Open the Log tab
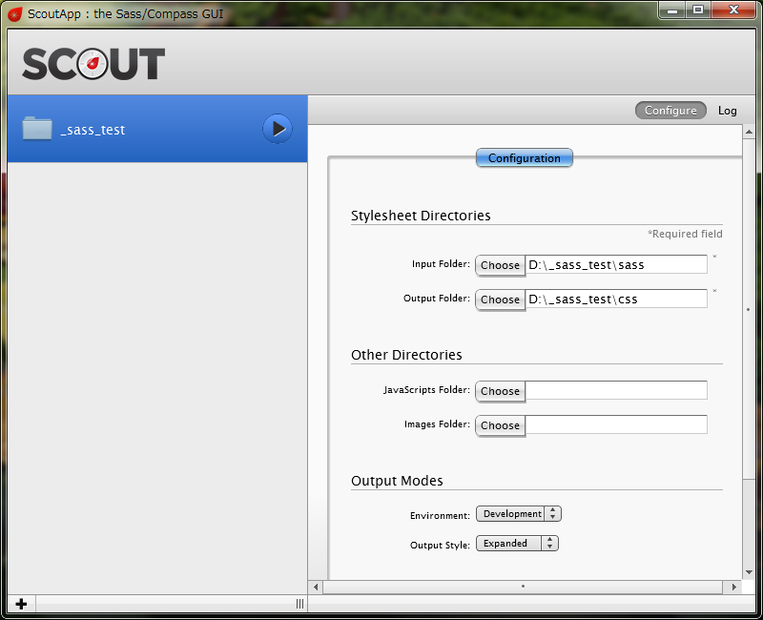The image size is (763, 620). tap(727, 111)
